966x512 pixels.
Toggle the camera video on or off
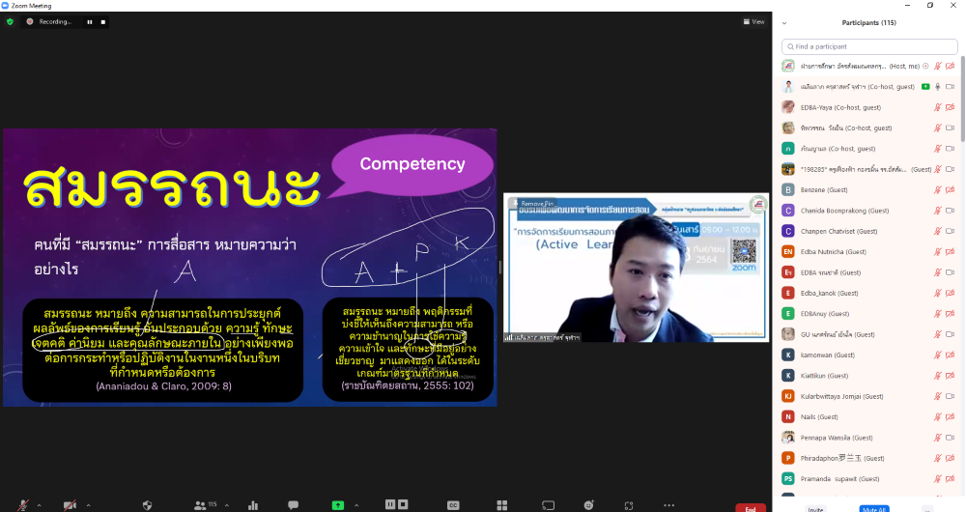point(70,505)
